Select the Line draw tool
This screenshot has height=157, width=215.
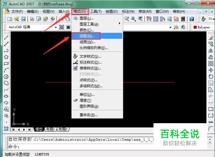6,37
